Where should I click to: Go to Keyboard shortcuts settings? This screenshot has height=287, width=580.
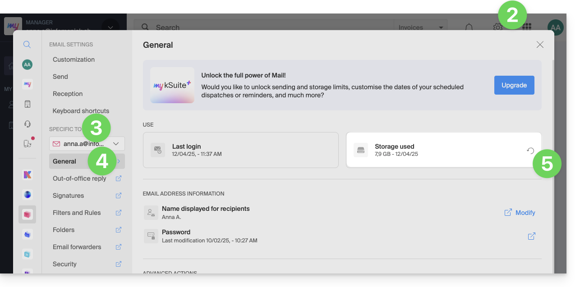[x=81, y=111]
